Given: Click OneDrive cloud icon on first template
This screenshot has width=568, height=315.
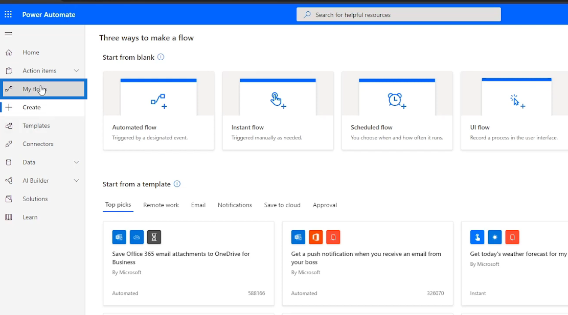Looking at the screenshot, I should [137, 237].
